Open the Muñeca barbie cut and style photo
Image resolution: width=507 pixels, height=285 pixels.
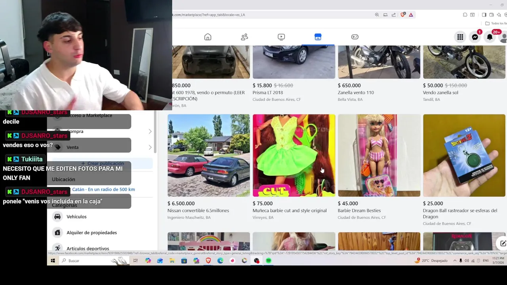[x=294, y=155]
